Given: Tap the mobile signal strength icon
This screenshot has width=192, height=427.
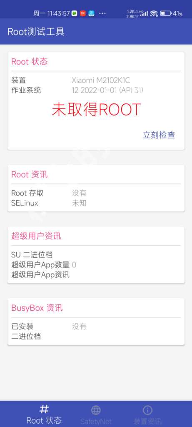Looking at the screenshot, I should point(144,13).
